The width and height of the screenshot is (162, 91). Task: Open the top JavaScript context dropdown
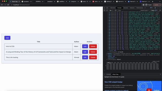pos(111,10)
